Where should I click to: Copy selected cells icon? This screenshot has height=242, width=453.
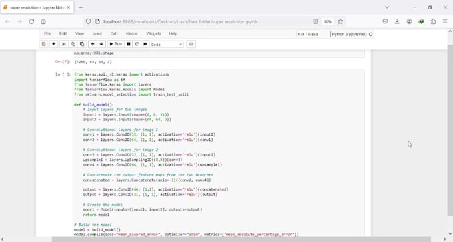pos(73,44)
